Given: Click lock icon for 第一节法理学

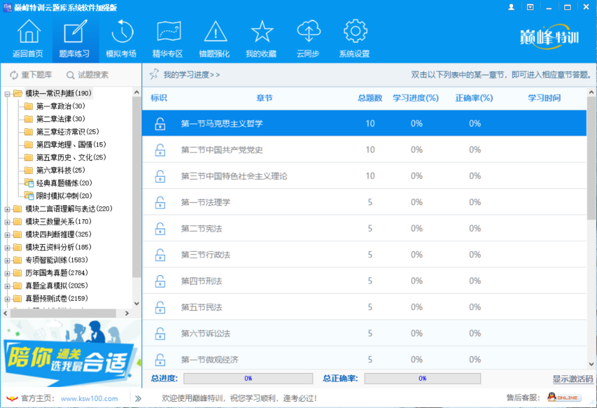Looking at the screenshot, I should 160,202.
